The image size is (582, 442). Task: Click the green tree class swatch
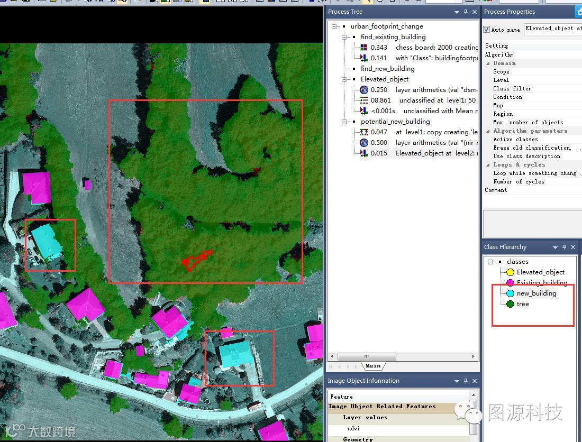(x=511, y=304)
